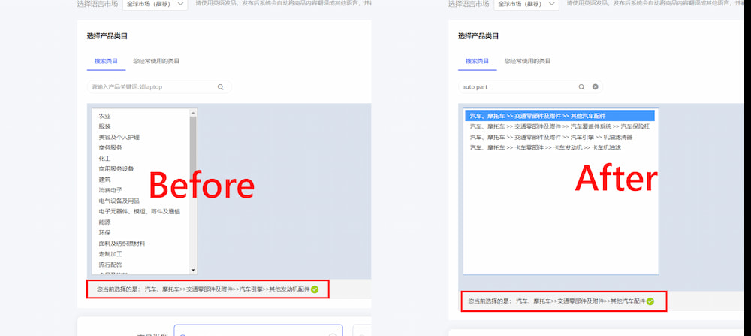Click the category list scrollbar down arrow

(x=194, y=271)
